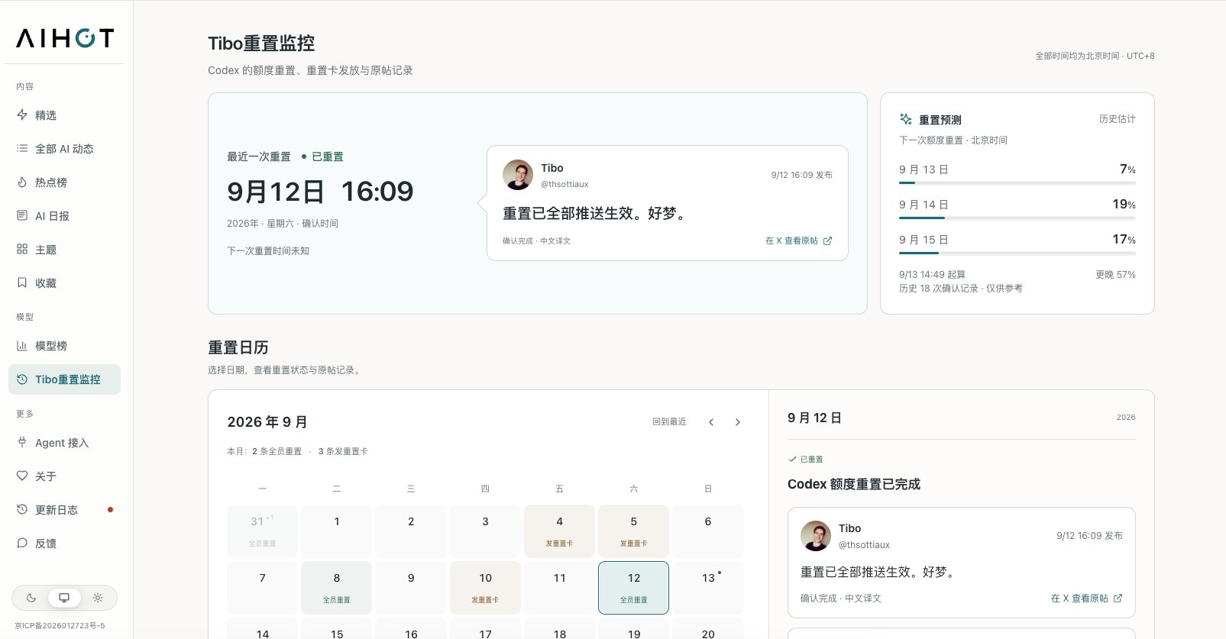Select calendar day 8 全员重置
The width and height of the screenshot is (1226, 639).
click(x=336, y=588)
